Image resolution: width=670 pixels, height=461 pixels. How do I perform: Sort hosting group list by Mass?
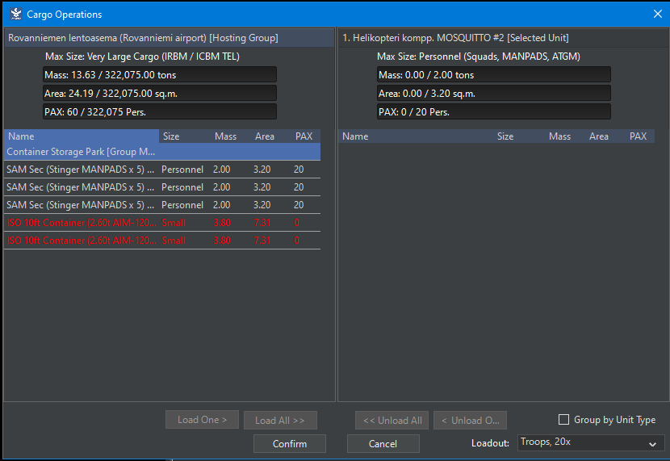(231, 136)
